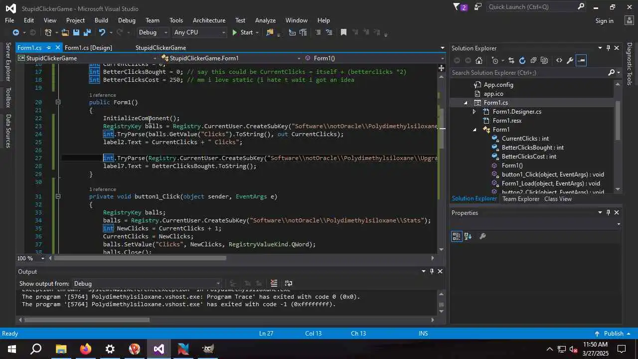
Task: Click the Windows Start button
Action: click(x=12, y=349)
